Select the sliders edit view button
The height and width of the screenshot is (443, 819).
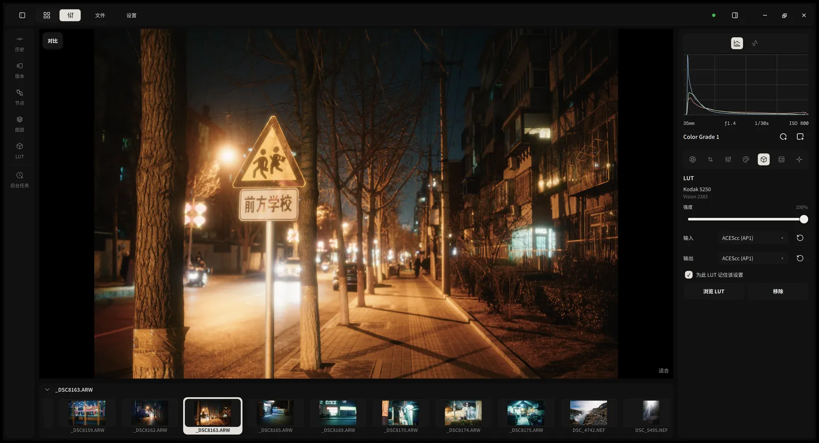70,15
